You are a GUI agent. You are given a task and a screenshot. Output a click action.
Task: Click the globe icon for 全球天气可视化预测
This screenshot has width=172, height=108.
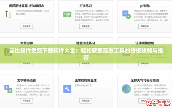coord(126,89)
